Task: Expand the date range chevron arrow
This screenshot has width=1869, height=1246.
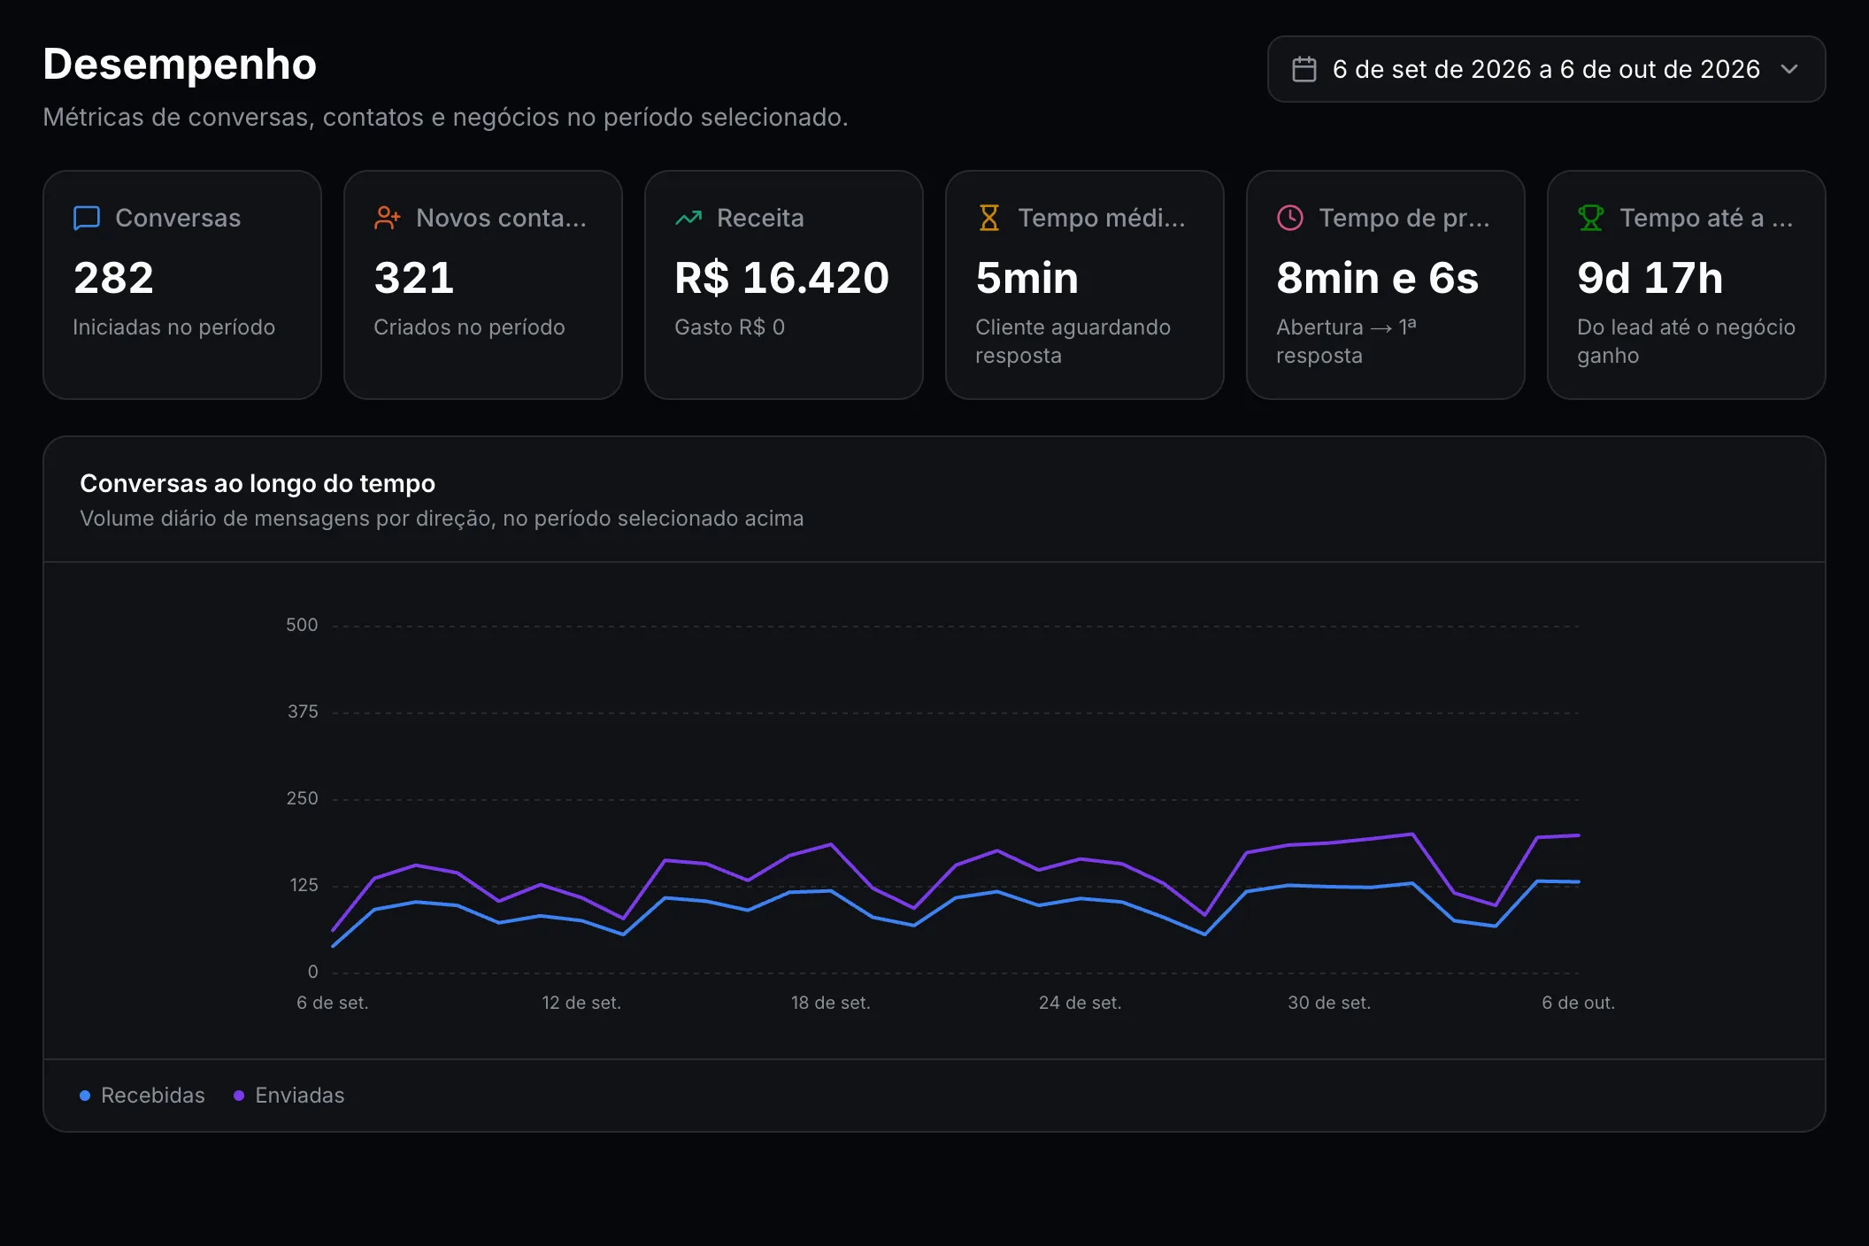Action: pyautogui.click(x=1789, y=69)
